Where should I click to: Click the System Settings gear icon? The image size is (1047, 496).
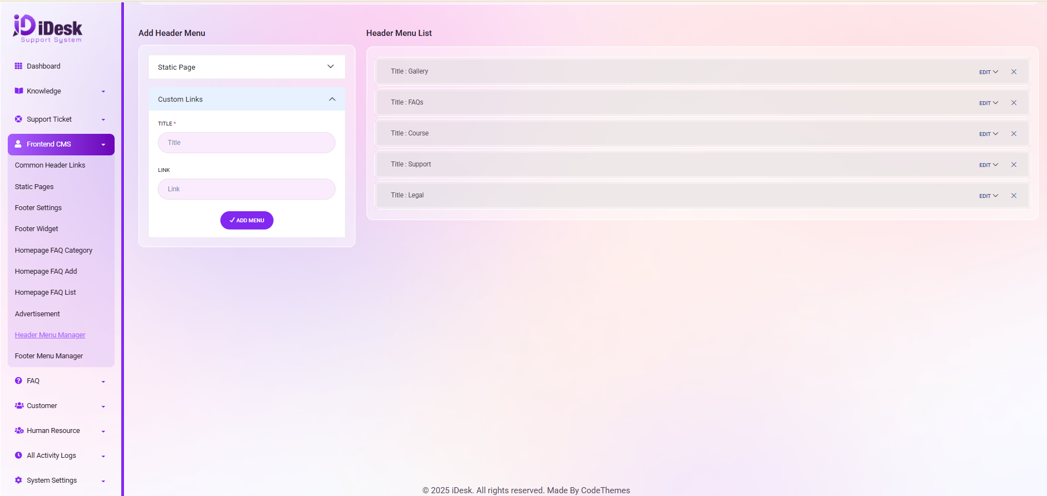pos(19,480)
